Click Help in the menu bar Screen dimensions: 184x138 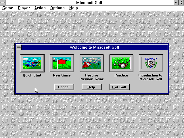73,8
